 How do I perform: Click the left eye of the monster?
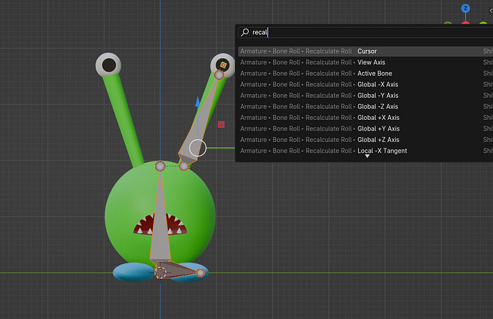tap(109, 65)
